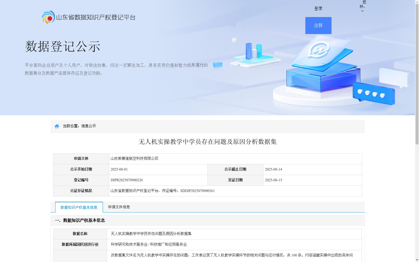Click the 公证存证情况 label cell
This screenshot has width=419, height=262.
(81, 191)
